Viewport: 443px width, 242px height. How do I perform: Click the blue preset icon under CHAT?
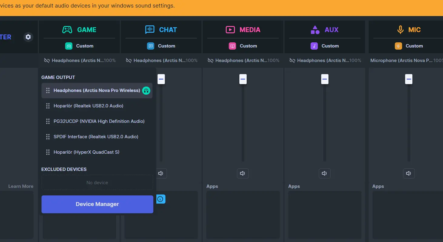[x=151, y=46]
